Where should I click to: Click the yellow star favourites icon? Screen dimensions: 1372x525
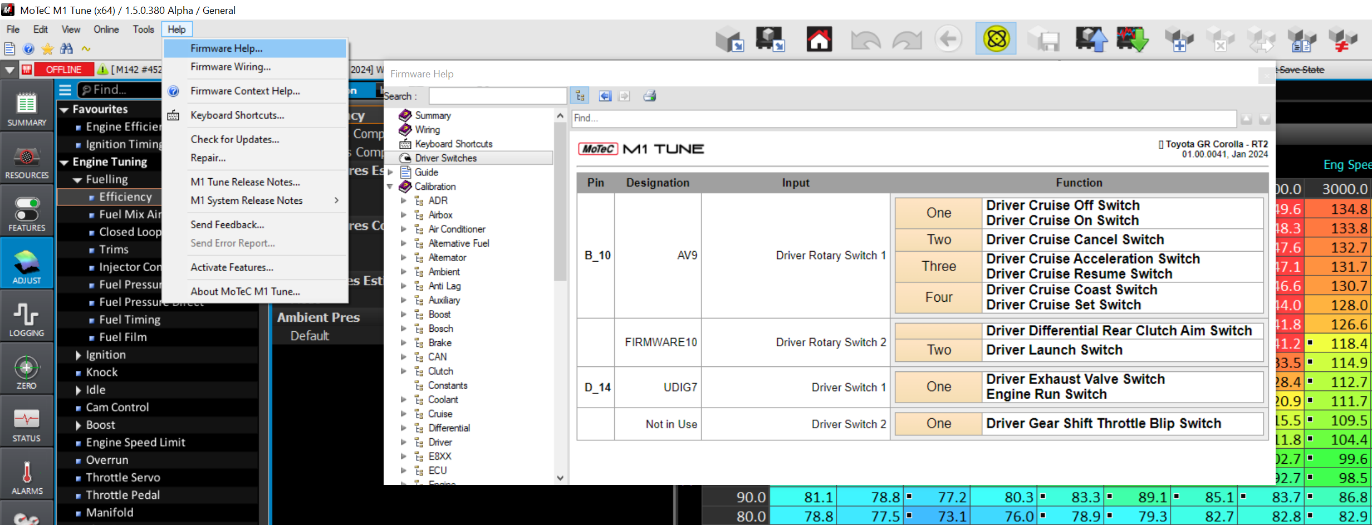[48, 49]
